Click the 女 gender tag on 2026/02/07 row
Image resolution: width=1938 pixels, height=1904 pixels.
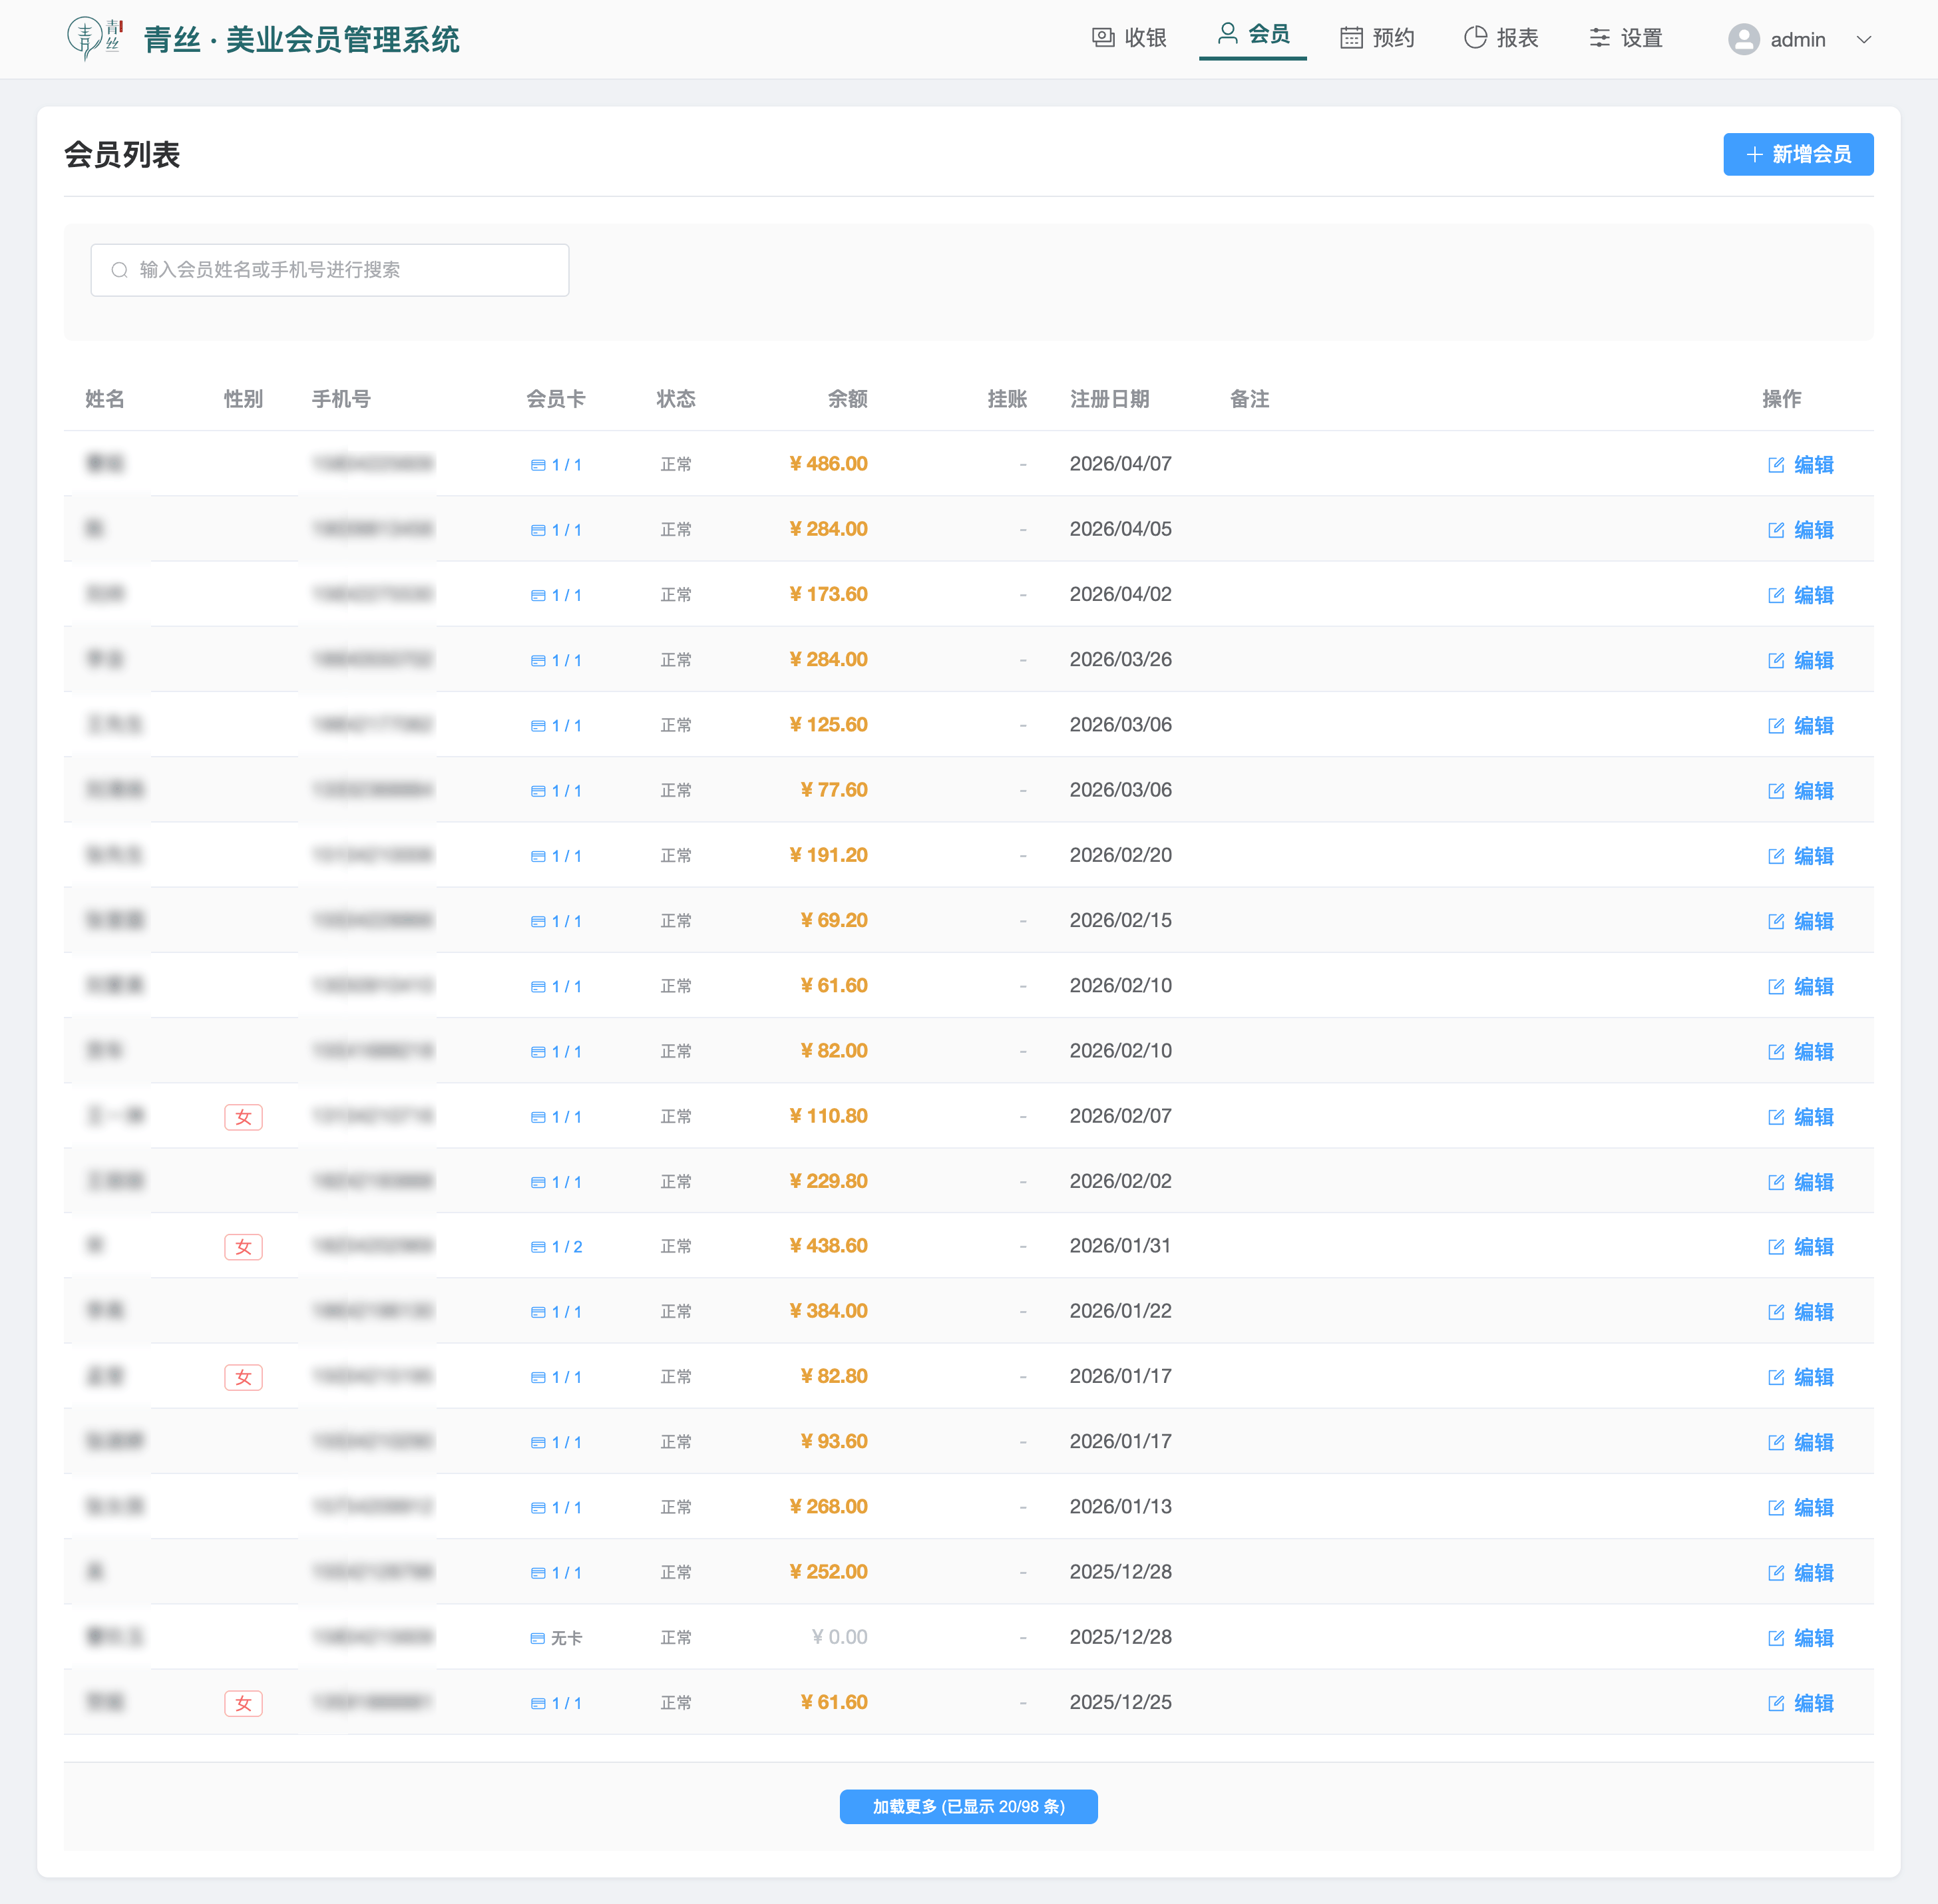click(243, 1117)
